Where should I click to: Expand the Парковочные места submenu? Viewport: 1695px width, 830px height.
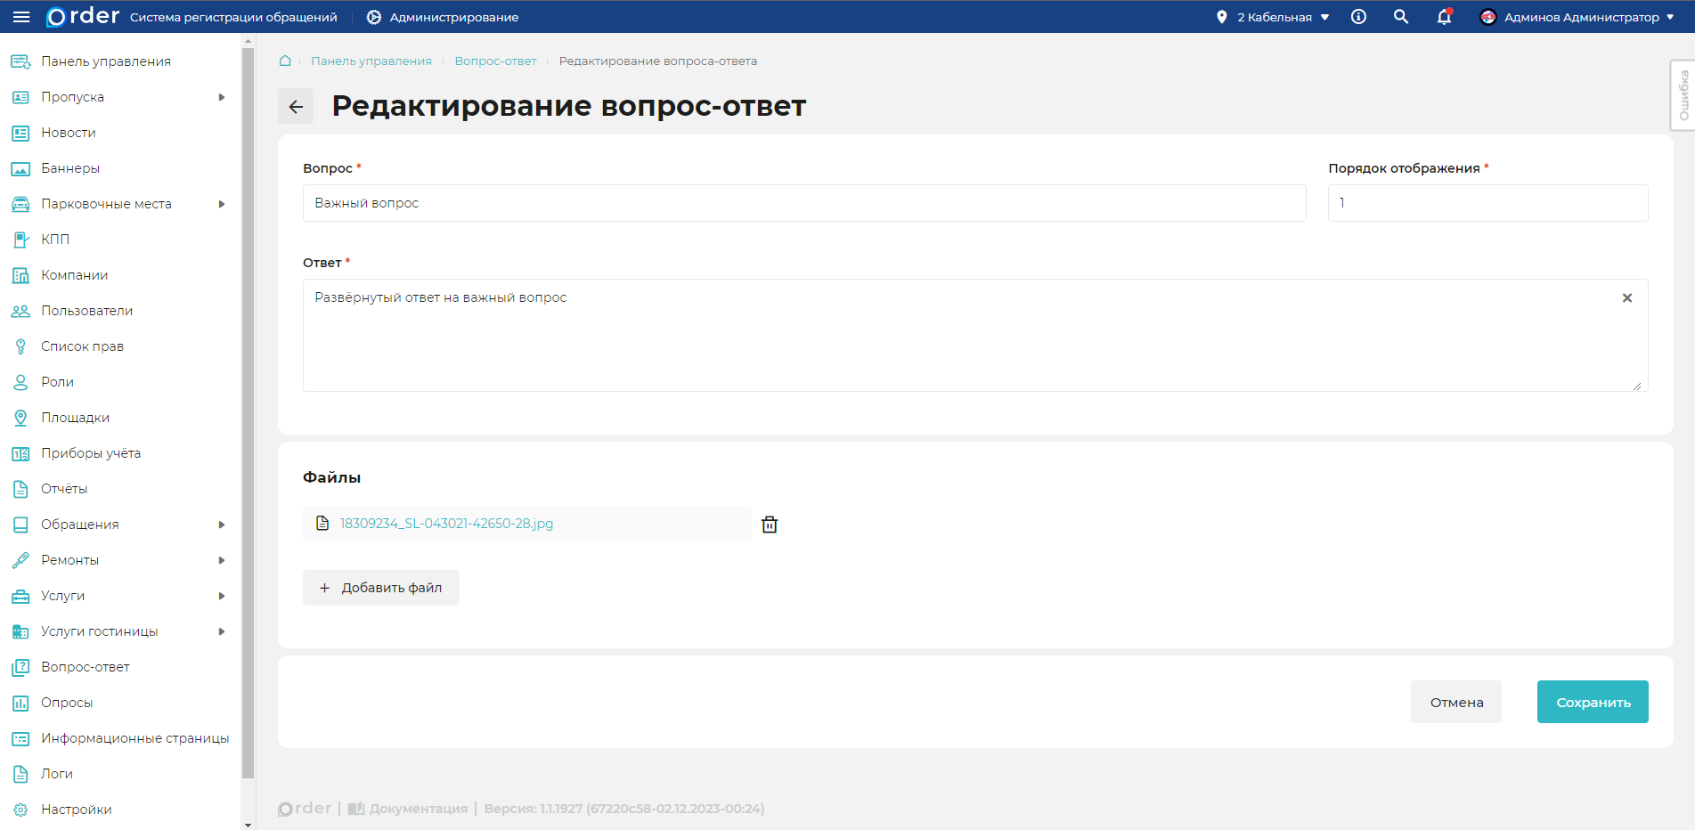[x=222, y=204]
